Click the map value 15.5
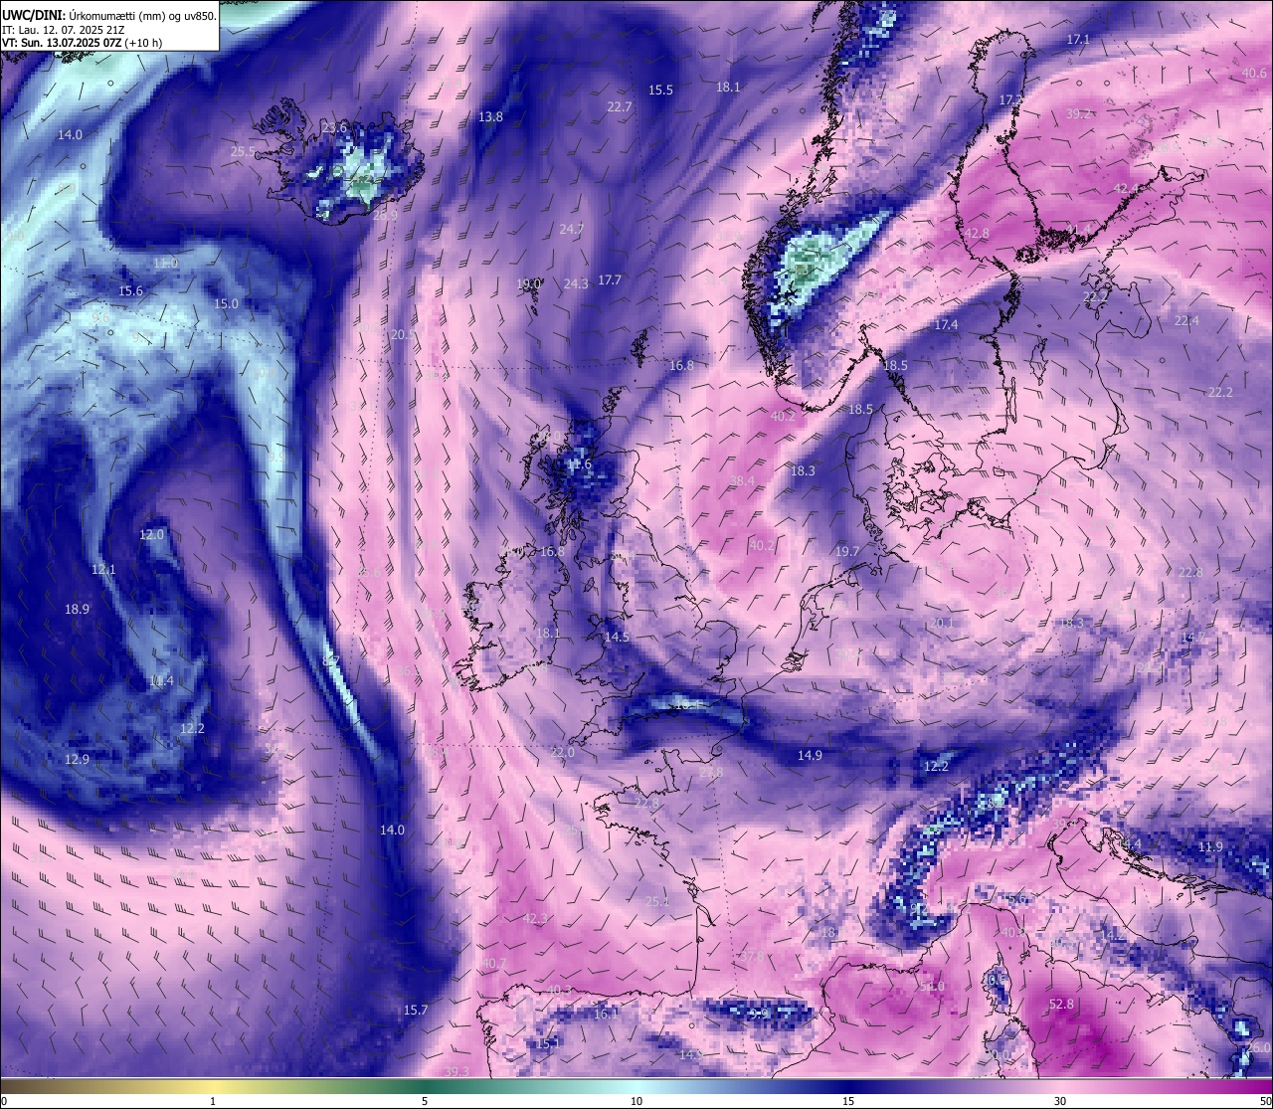The width and height of the screenshot is (1273, 1109). click(x=660, y=90)
